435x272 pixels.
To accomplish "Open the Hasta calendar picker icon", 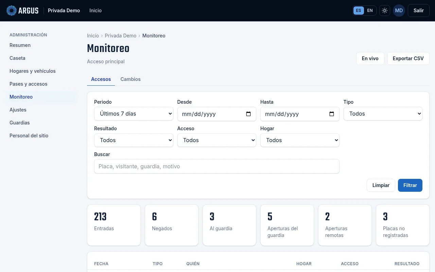I will [332, 114].
